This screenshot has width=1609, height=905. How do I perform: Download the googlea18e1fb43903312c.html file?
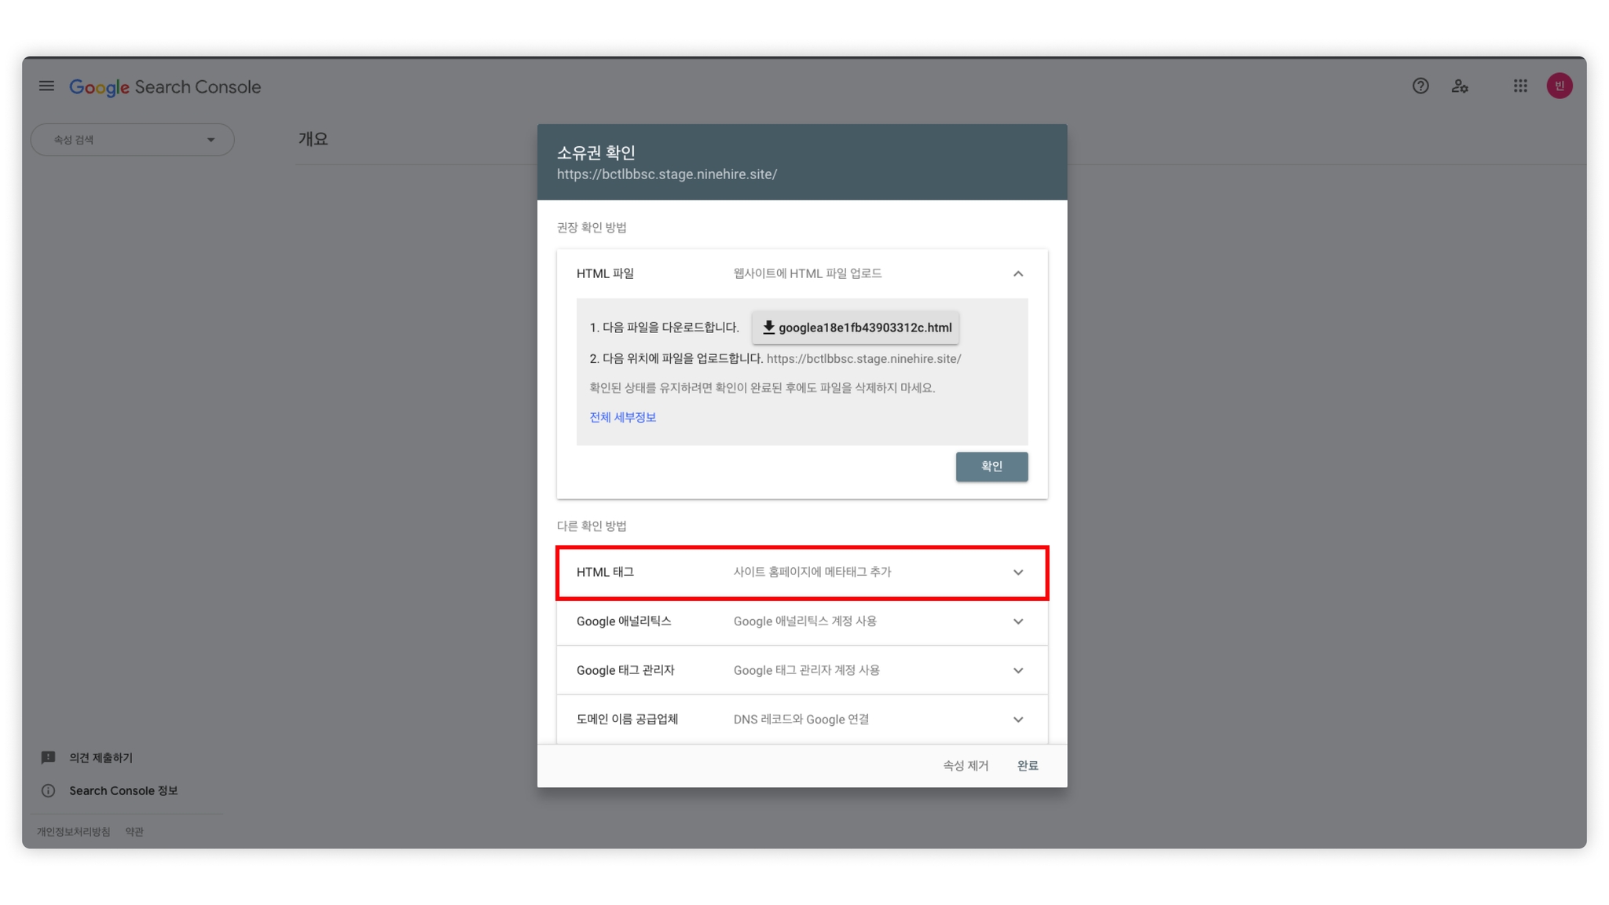point(855,328)
